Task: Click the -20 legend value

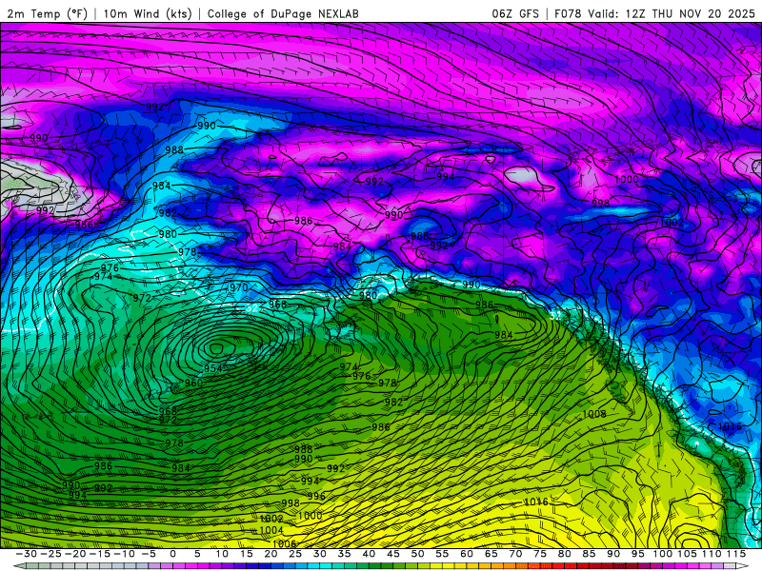Action: (x=75, y=554)
